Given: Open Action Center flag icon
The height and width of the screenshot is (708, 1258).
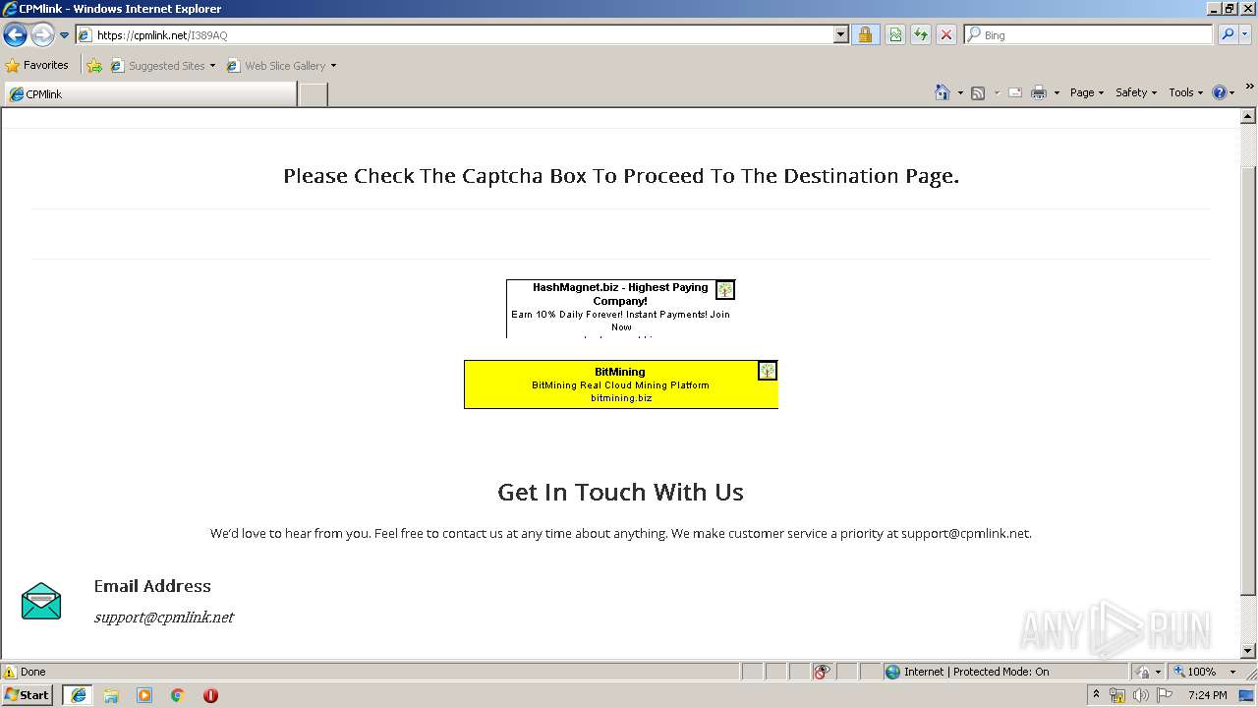Looking at the screenshot, I should click(1164, 695).
